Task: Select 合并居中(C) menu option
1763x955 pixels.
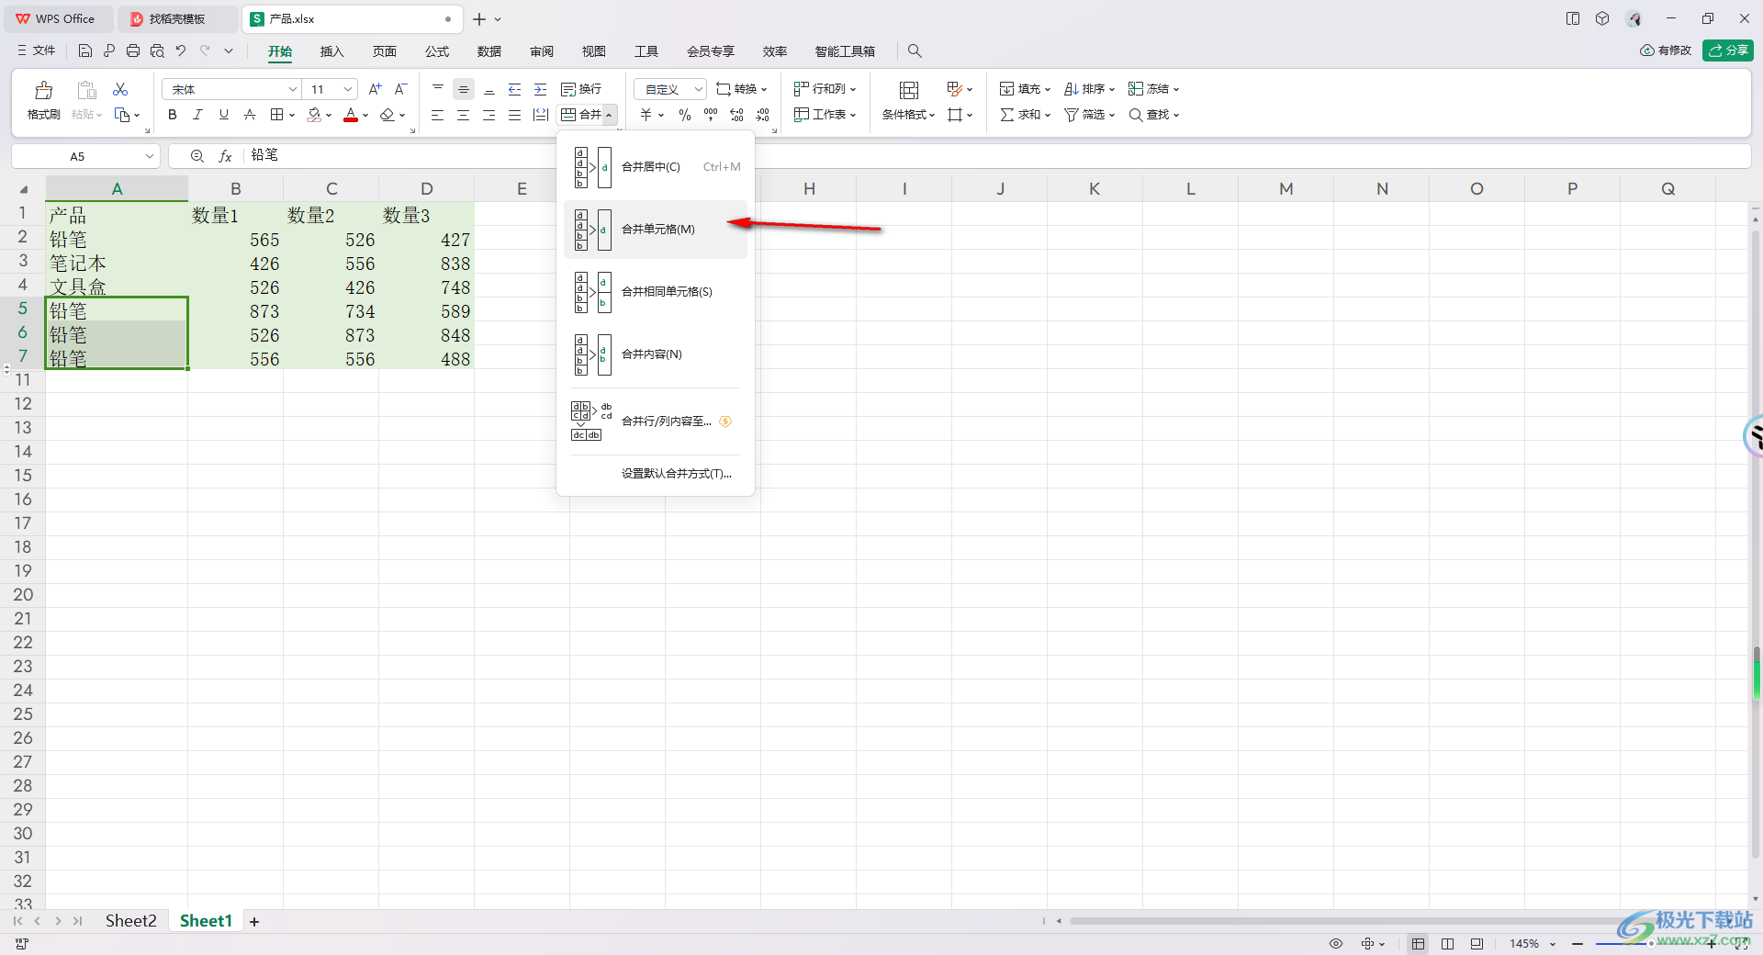Action: (x=656, y=167)
